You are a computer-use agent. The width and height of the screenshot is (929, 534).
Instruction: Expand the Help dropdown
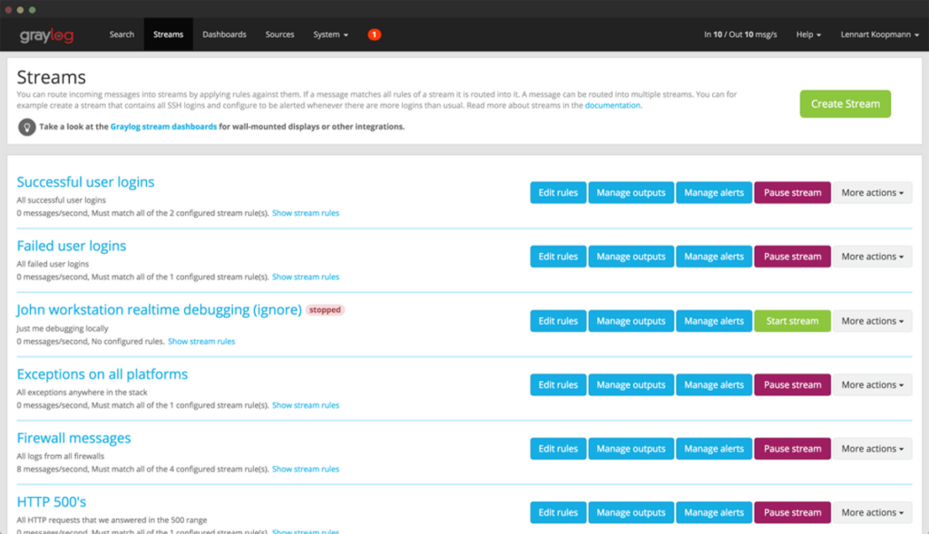pos(807,34)
